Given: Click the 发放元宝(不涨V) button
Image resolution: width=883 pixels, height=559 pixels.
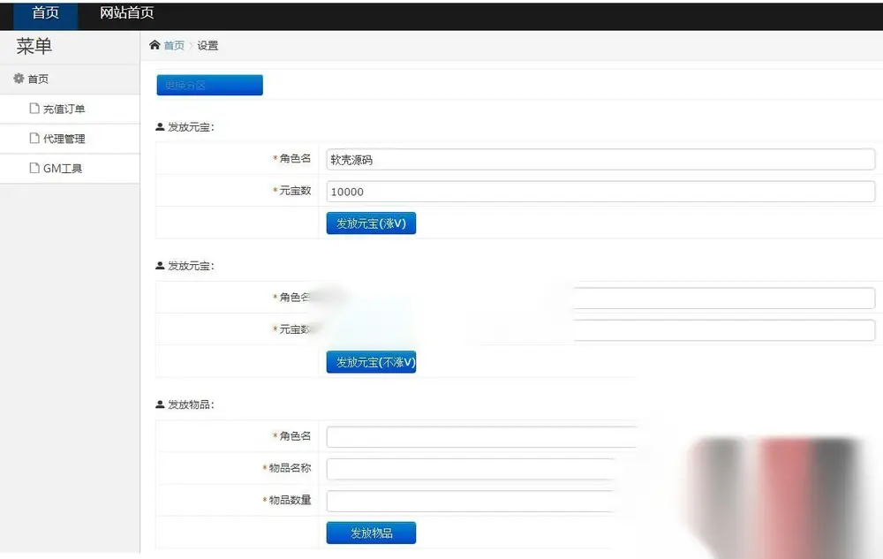Looking at the screenshot, I should (x=371, y=362).
